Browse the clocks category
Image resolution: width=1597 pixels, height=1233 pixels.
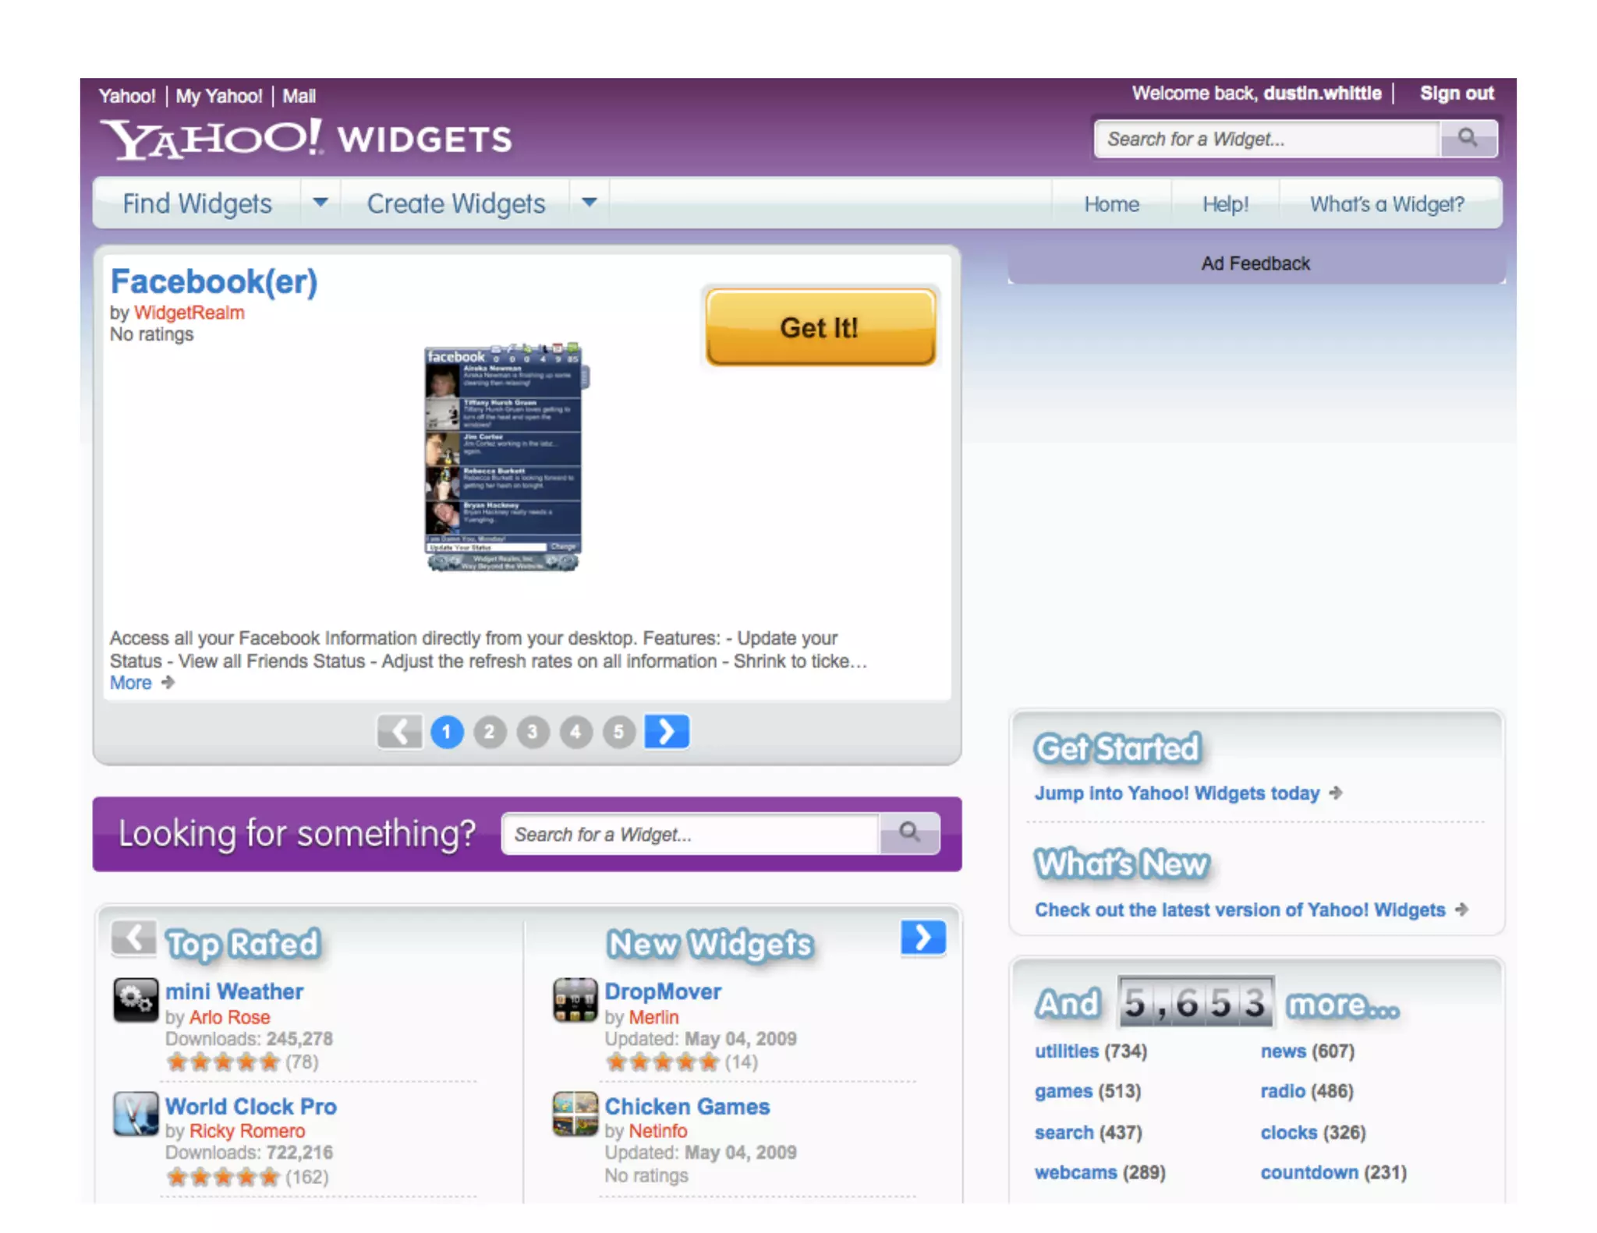pos(1288,1132)
